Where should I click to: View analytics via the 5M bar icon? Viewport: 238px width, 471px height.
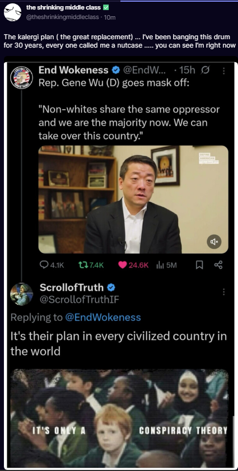[160, 265]
